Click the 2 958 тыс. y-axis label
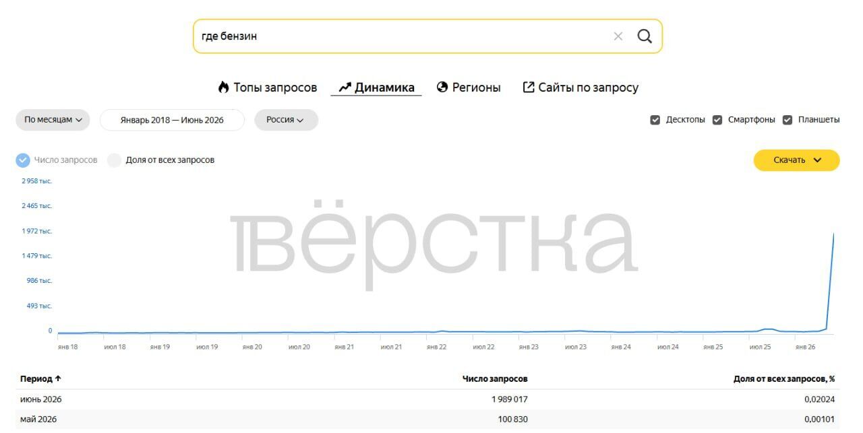Image resolution: width=863 pixels, height=433 pixels. [37, 181]
